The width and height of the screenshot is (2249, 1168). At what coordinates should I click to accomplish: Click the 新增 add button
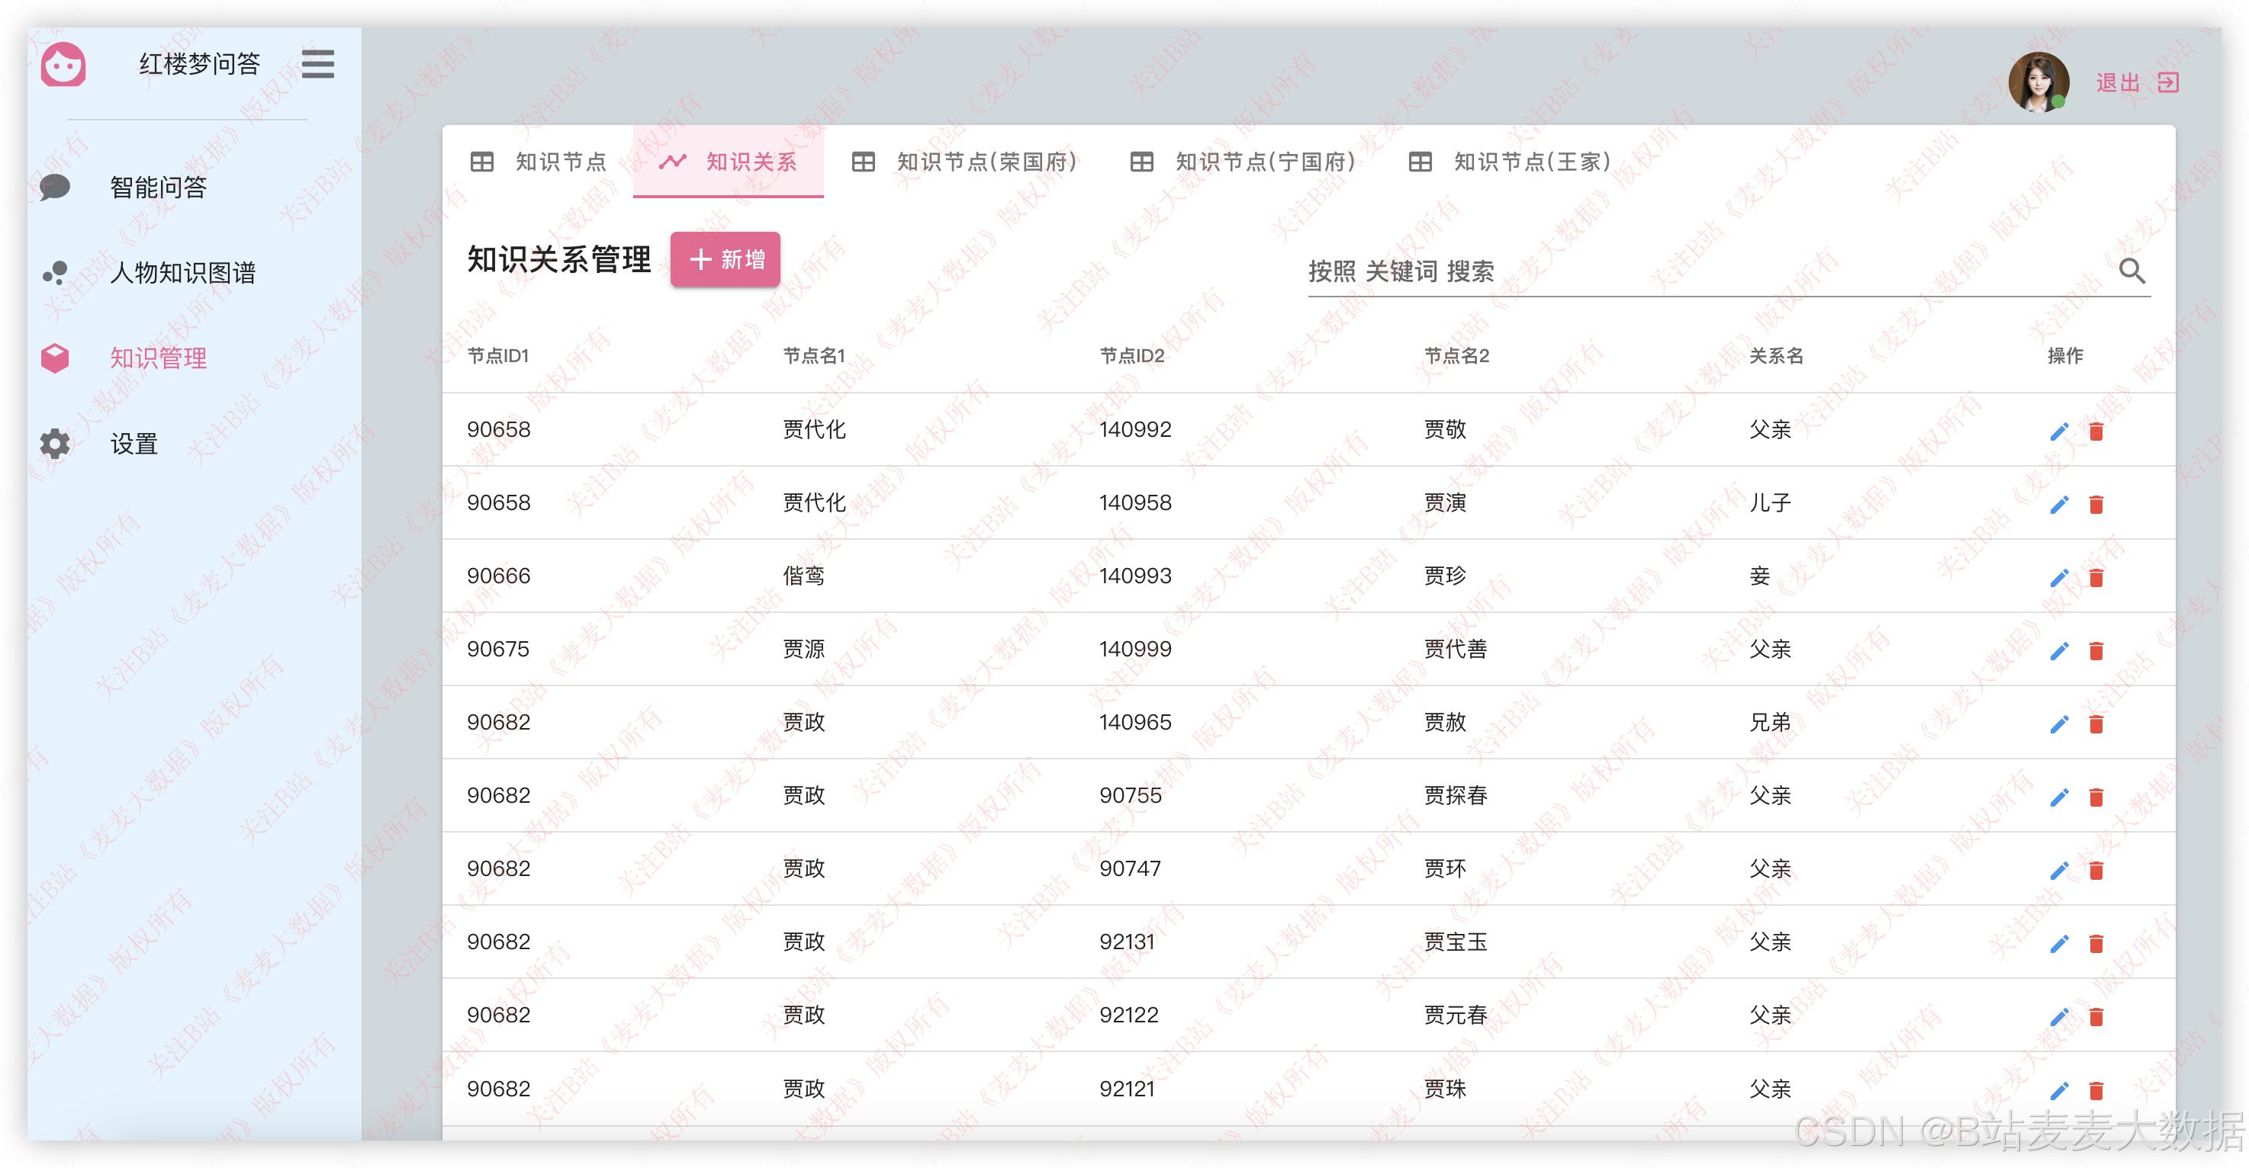point(725,260)
